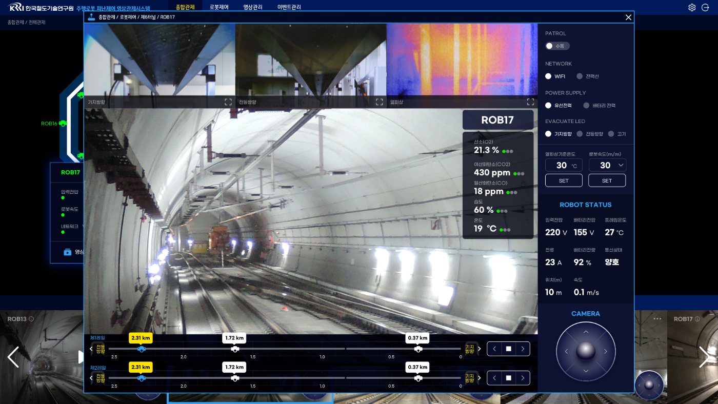The height and width of the screenshot is (404, 718).
Task: Click the 제1레일 position slider track
Action: coord(285,349)
